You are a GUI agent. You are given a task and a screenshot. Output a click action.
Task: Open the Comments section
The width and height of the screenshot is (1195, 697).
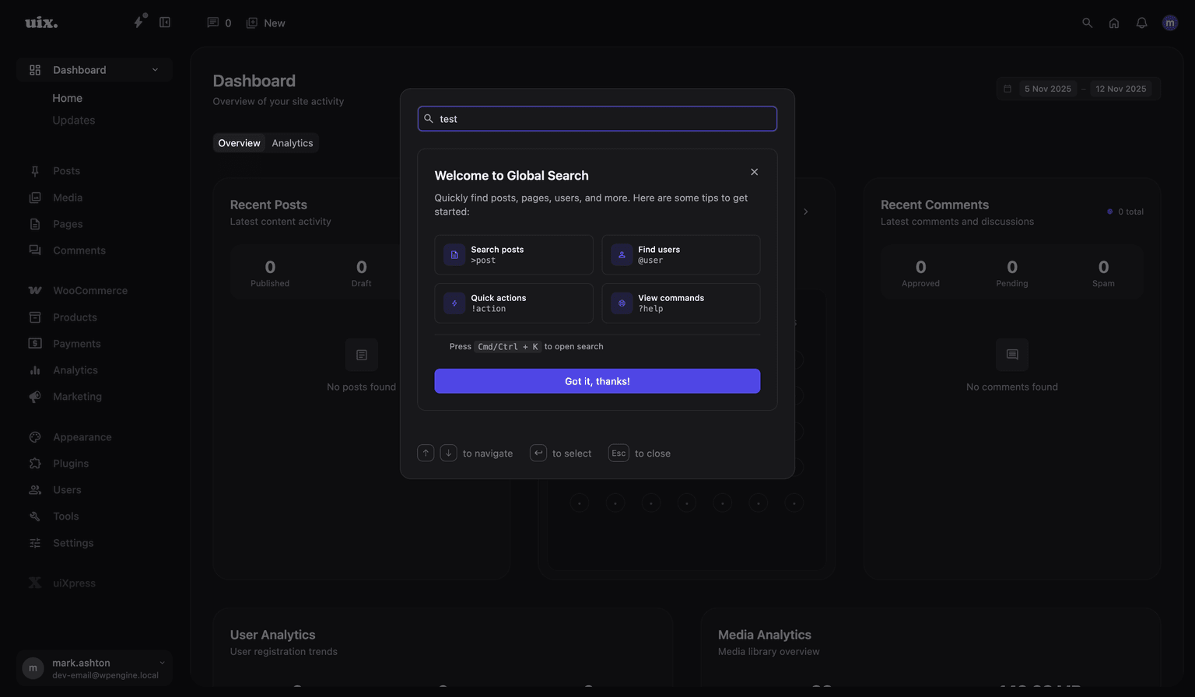[x=79, y=250]
